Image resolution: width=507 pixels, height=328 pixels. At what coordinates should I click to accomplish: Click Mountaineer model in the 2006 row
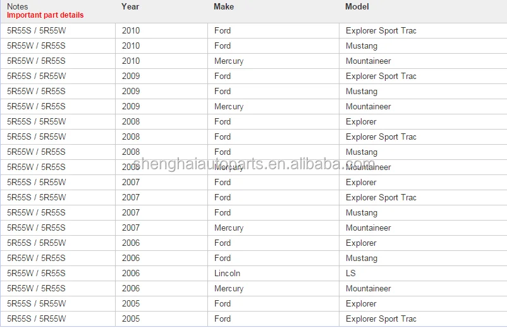[x=369, y=288]
